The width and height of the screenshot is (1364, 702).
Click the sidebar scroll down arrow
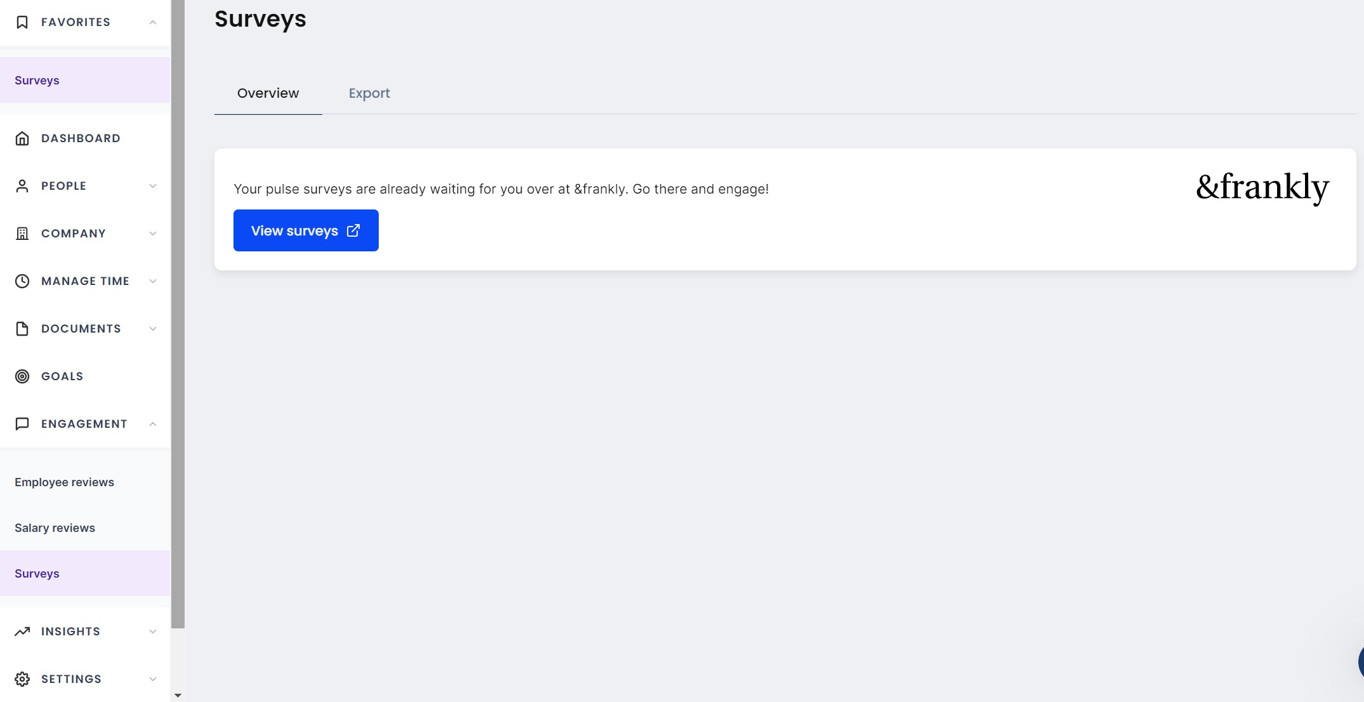click(178, 695)
